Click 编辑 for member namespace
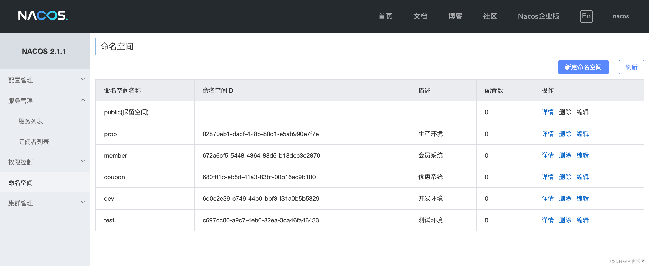649x266 pixels. click(x=582, y=155)
